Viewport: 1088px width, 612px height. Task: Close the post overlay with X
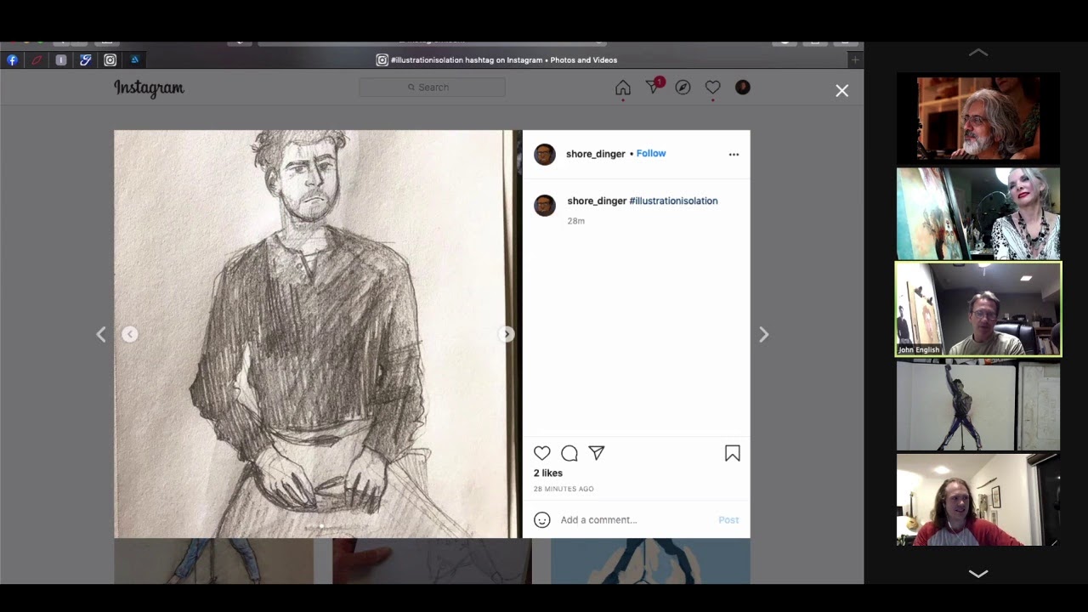[x=841, y=90]
